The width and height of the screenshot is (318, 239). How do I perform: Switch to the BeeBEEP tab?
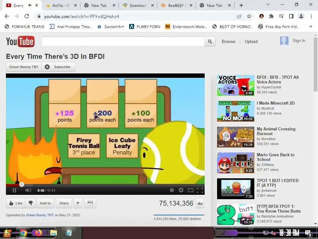[x=176, y=6]
